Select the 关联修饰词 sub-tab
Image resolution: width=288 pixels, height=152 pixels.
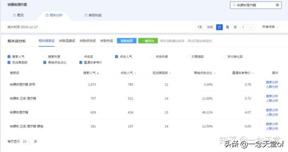coord(87,41)
